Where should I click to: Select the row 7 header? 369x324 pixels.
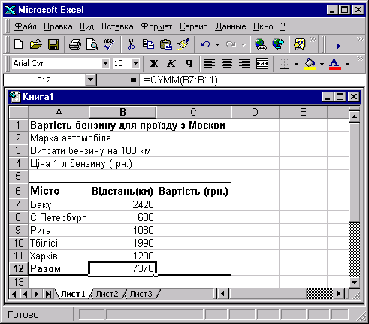click(18, 204)
